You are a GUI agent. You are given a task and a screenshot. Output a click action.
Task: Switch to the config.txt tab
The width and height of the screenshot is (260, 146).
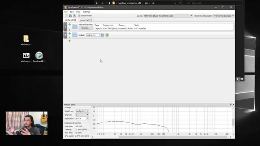pos(69,20)
